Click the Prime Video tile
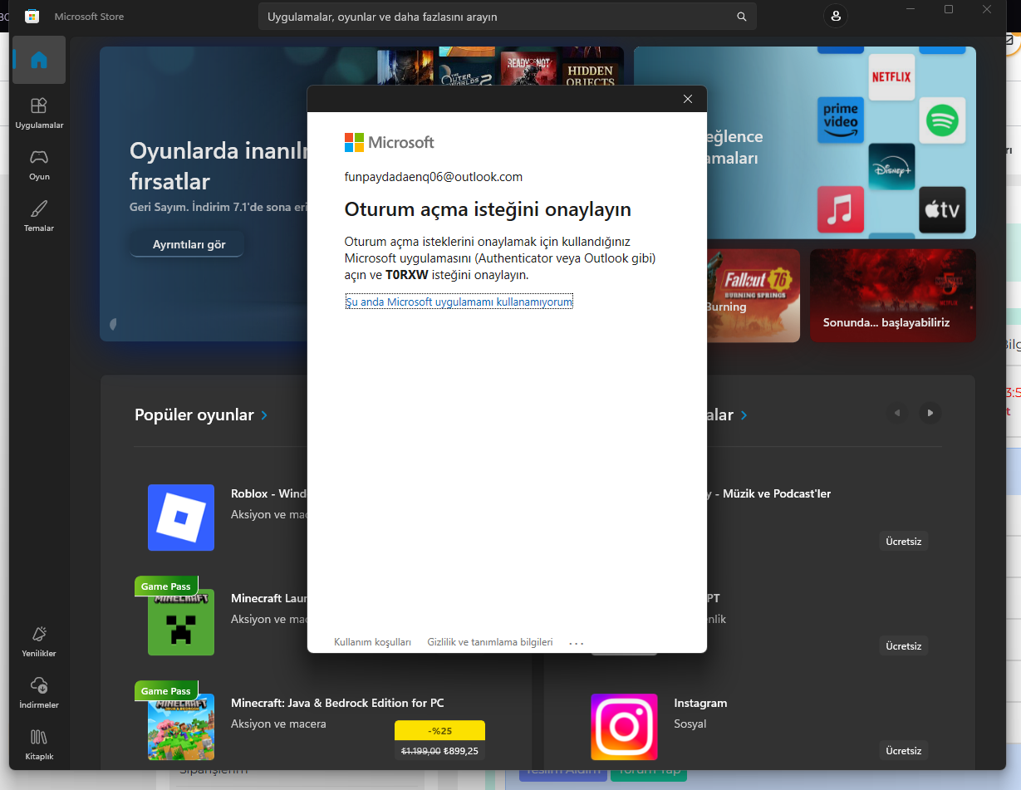Screen dimensions: 1021x790 841,120
